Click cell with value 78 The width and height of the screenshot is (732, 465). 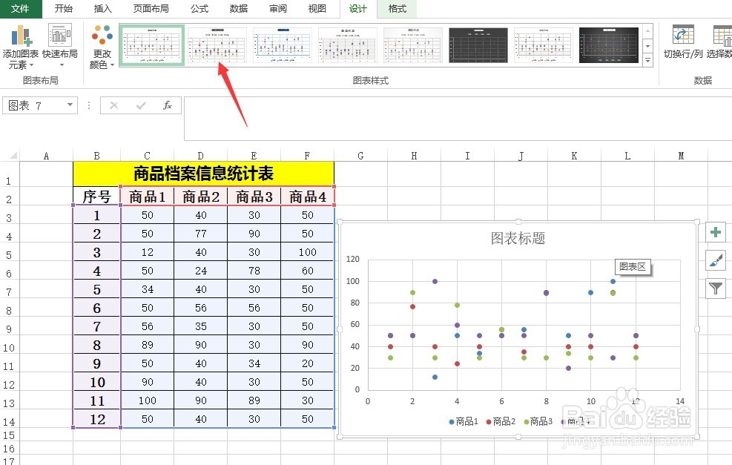click(254, 271)
